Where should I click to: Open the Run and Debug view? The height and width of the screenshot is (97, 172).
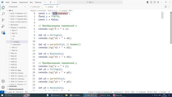coord(3,26)
